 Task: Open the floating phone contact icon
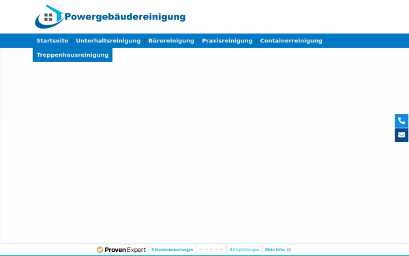coord(402,121)
